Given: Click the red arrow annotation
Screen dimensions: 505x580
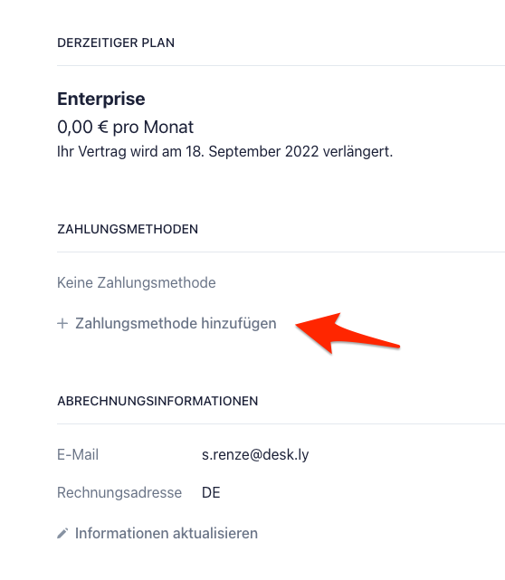Looking at the screenshot, I should coord(348,333).
